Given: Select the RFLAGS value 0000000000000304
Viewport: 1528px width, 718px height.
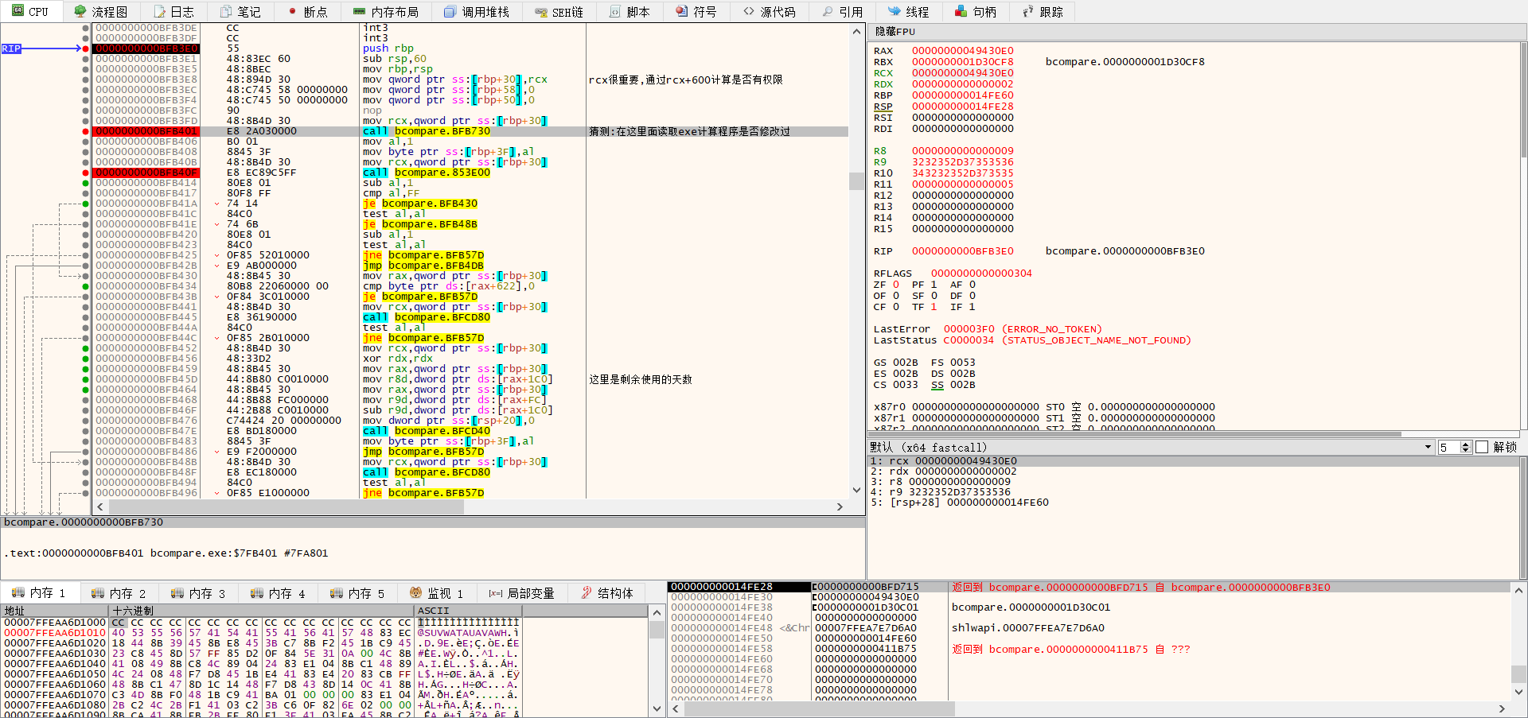Looking at the screenshot, I should 981,274.
